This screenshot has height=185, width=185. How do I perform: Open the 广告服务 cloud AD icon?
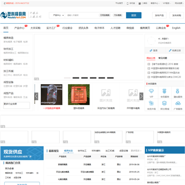(x=178, y=103)
